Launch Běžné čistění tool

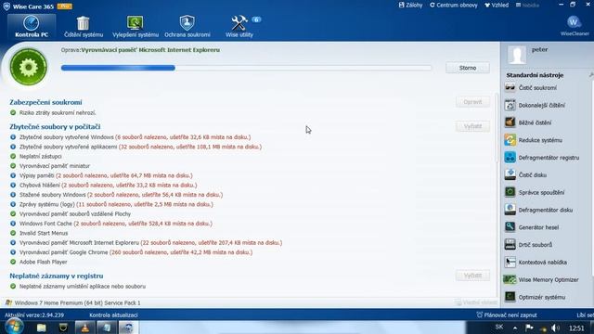[528, 122]
